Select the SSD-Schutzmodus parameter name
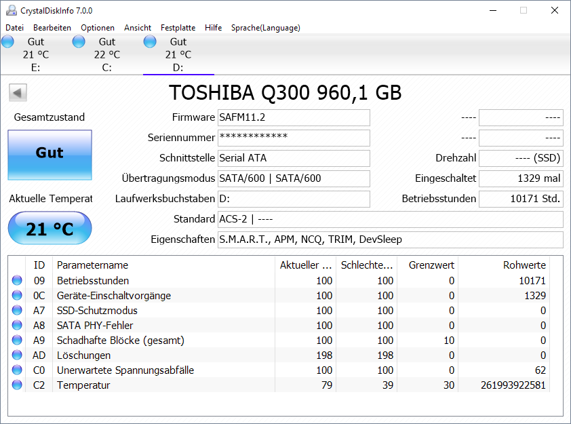571x424 pixels. 97,310
